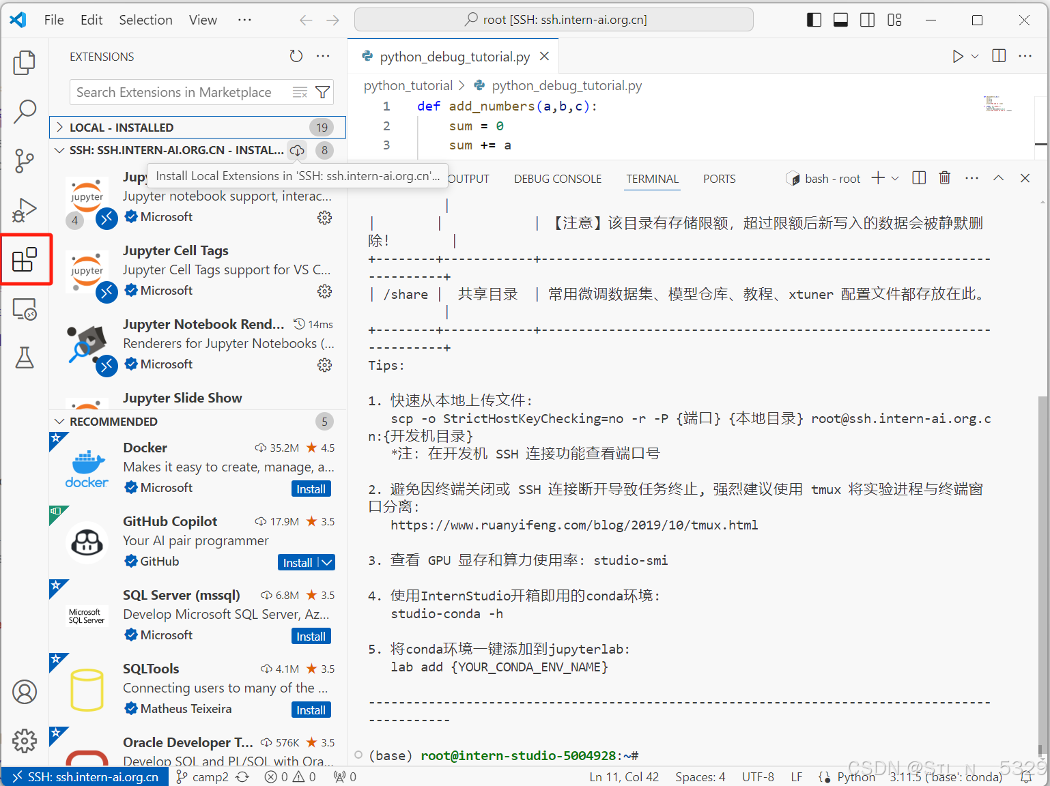Refresh the extensions list
1050x786 pixels.
point(296,56)
